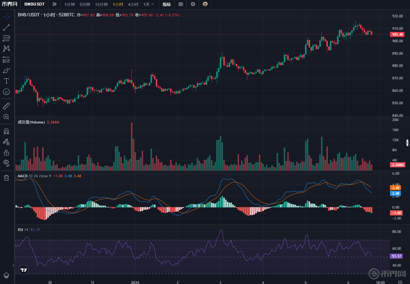The width and height of the screenshot is (410, 284).
Task: Hide all drawings with eye icon
Action: [6, 162]
